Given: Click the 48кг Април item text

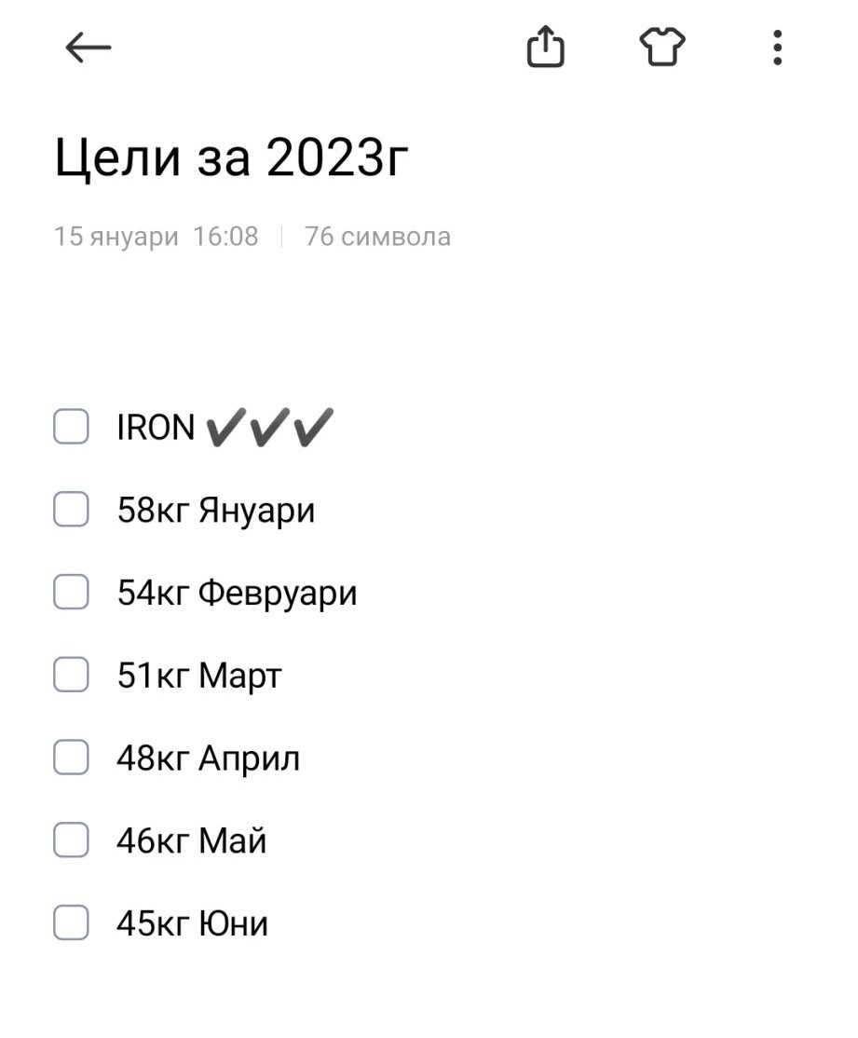Looking at the screenshot, I should pyautogui.click(x=208, y=758).
